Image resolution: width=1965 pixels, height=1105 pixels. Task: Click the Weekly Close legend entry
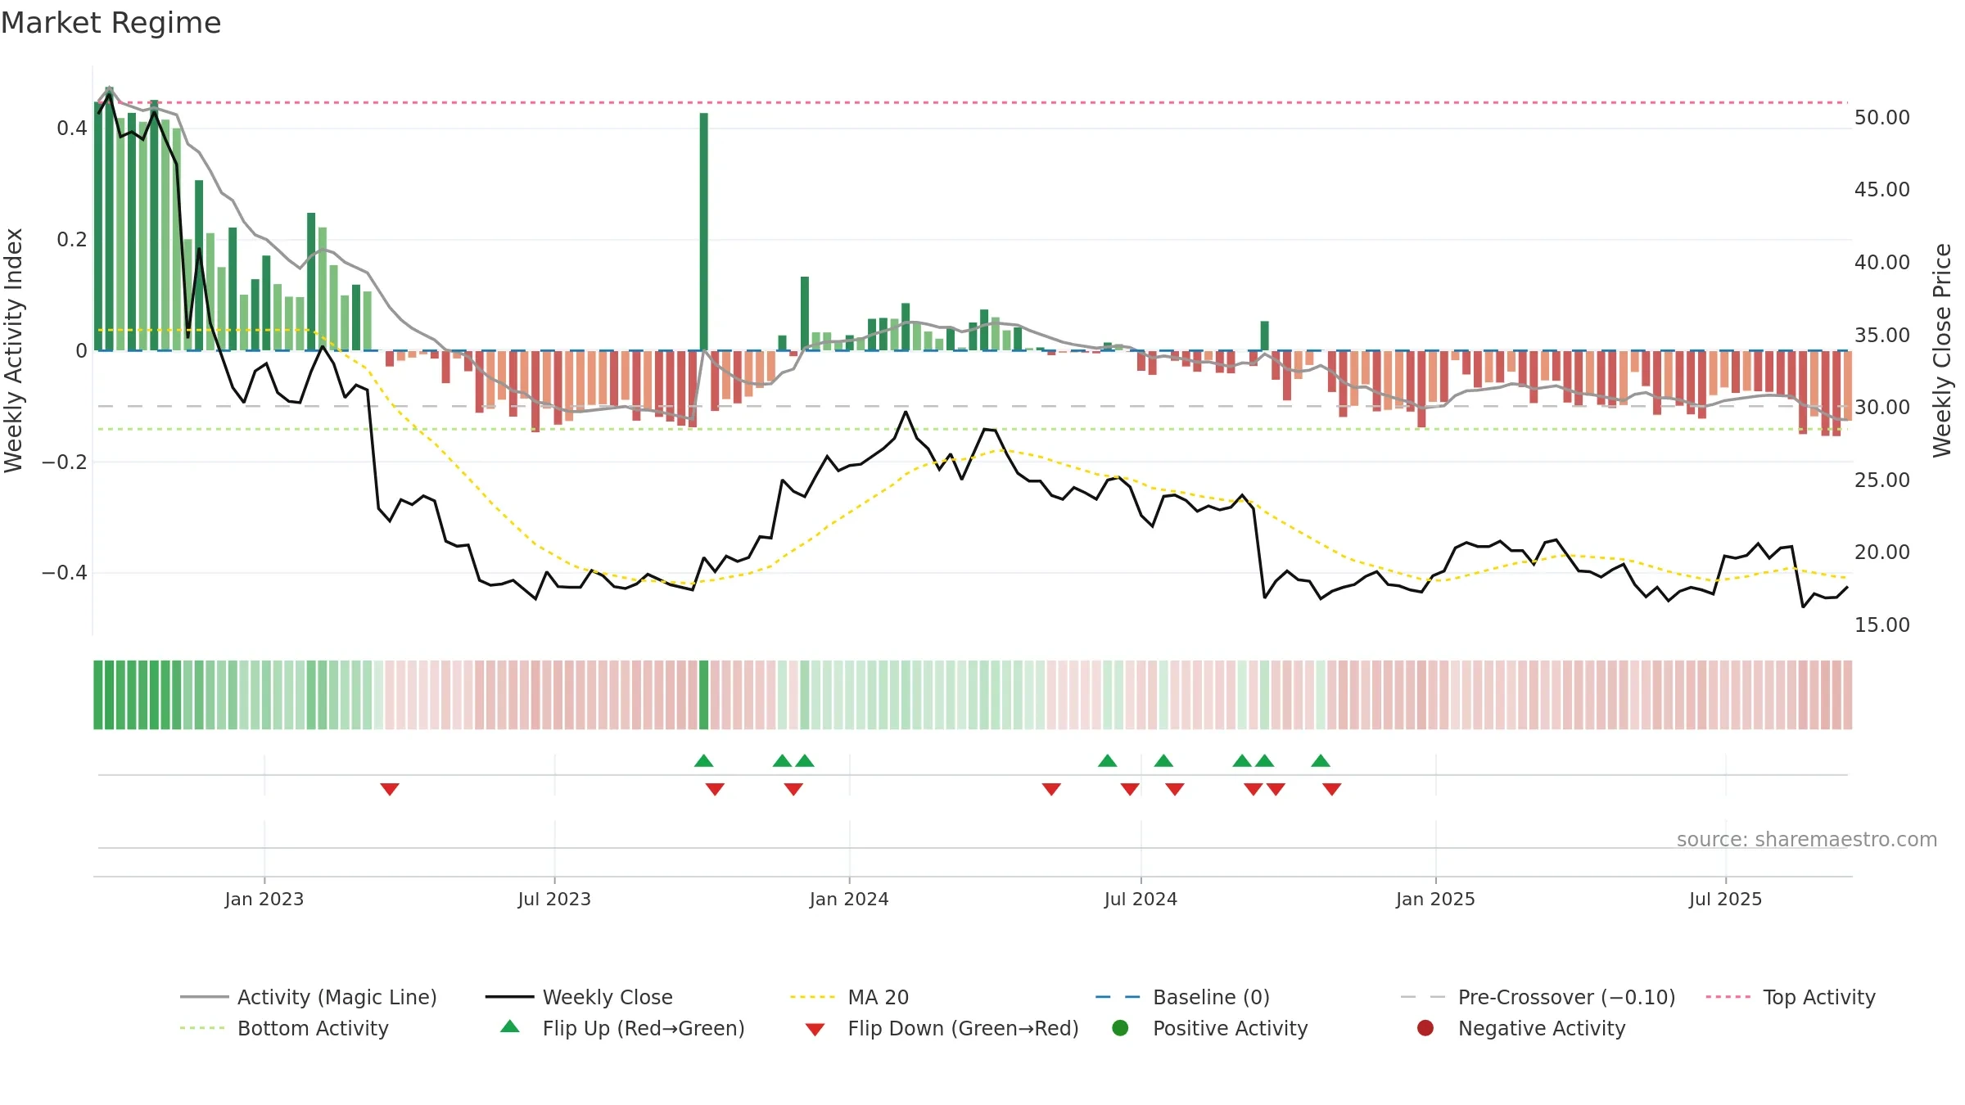pos(580,997)
